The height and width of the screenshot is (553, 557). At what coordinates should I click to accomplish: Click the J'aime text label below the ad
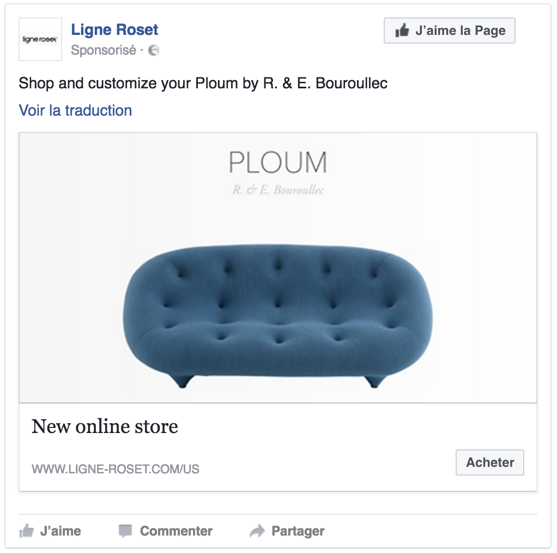tap(60, 531)
